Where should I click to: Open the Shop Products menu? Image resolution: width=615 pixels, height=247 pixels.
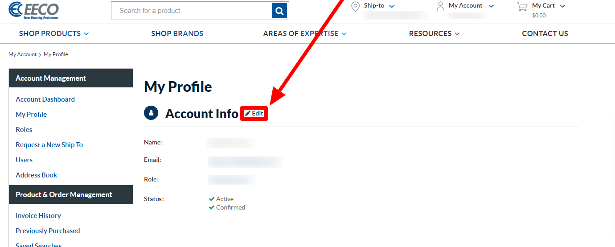pos(54,33)
